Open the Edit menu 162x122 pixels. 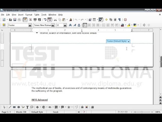point(8,15)
